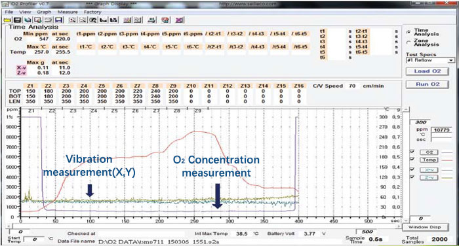
Task: Click the zoom in magnifier icon
Action: pyautogui.click(x=72, y=20)
